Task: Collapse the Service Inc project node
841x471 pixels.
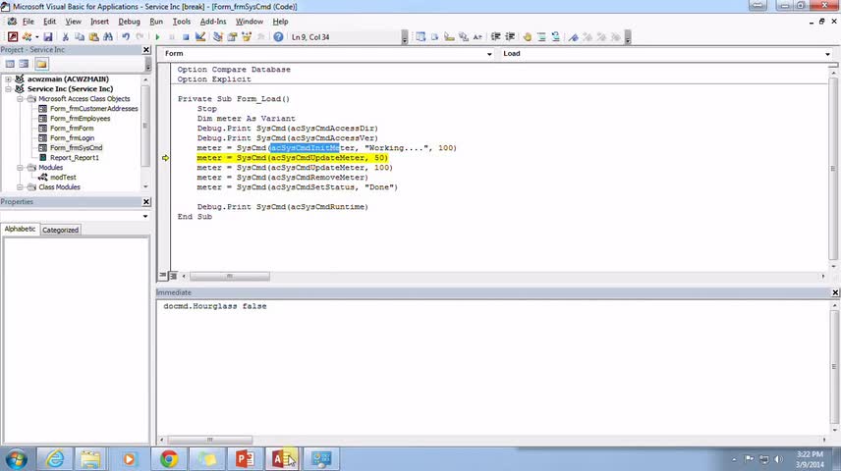Action: tap(8, 89)
